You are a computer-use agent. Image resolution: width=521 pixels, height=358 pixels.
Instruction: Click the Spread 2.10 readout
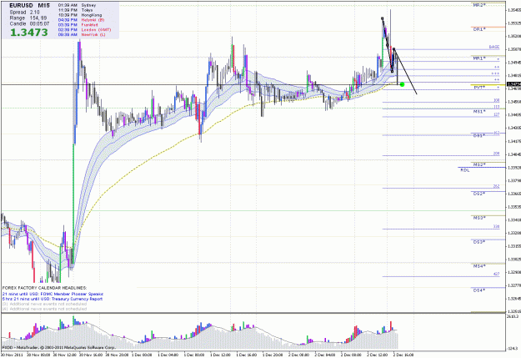(x=24, y=13)
